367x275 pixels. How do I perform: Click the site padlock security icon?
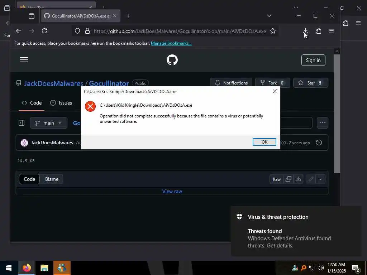[x=87, y=31]
